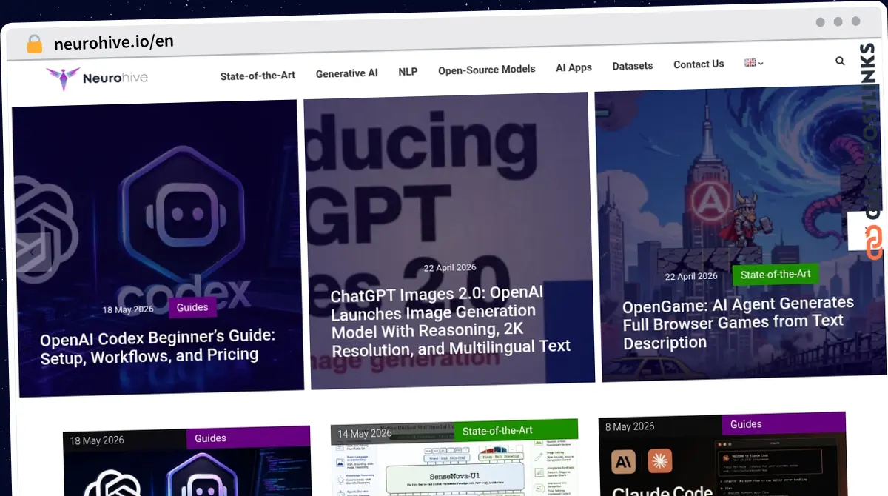Viewport: 888px width, 496px height.
Task: Click the '22 April 2026' date on ChatGPT Images slide
Action: [450, 268]
